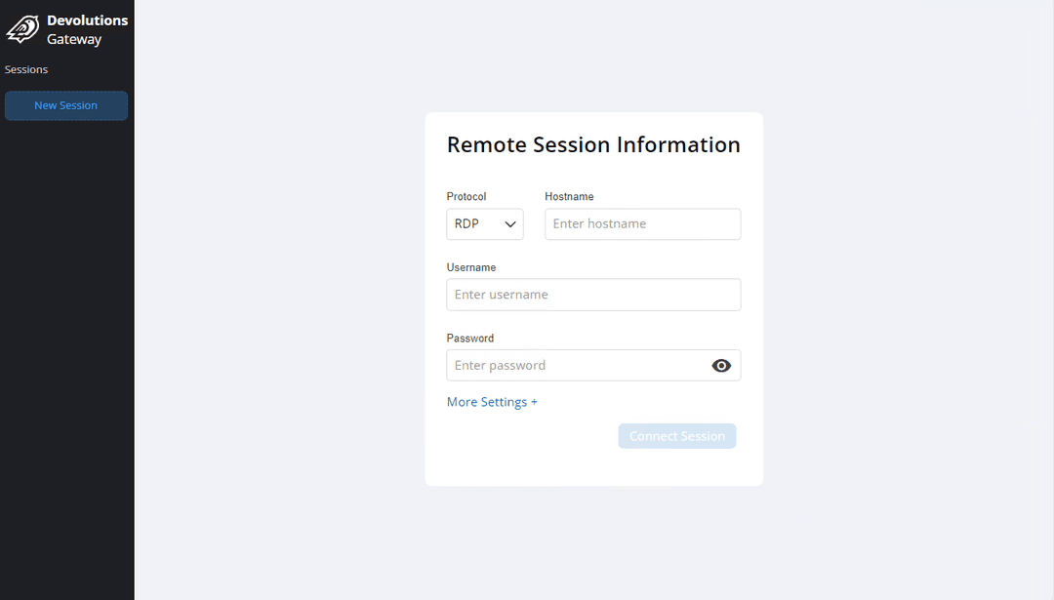Click into the Enter username field

pos(593,295)
